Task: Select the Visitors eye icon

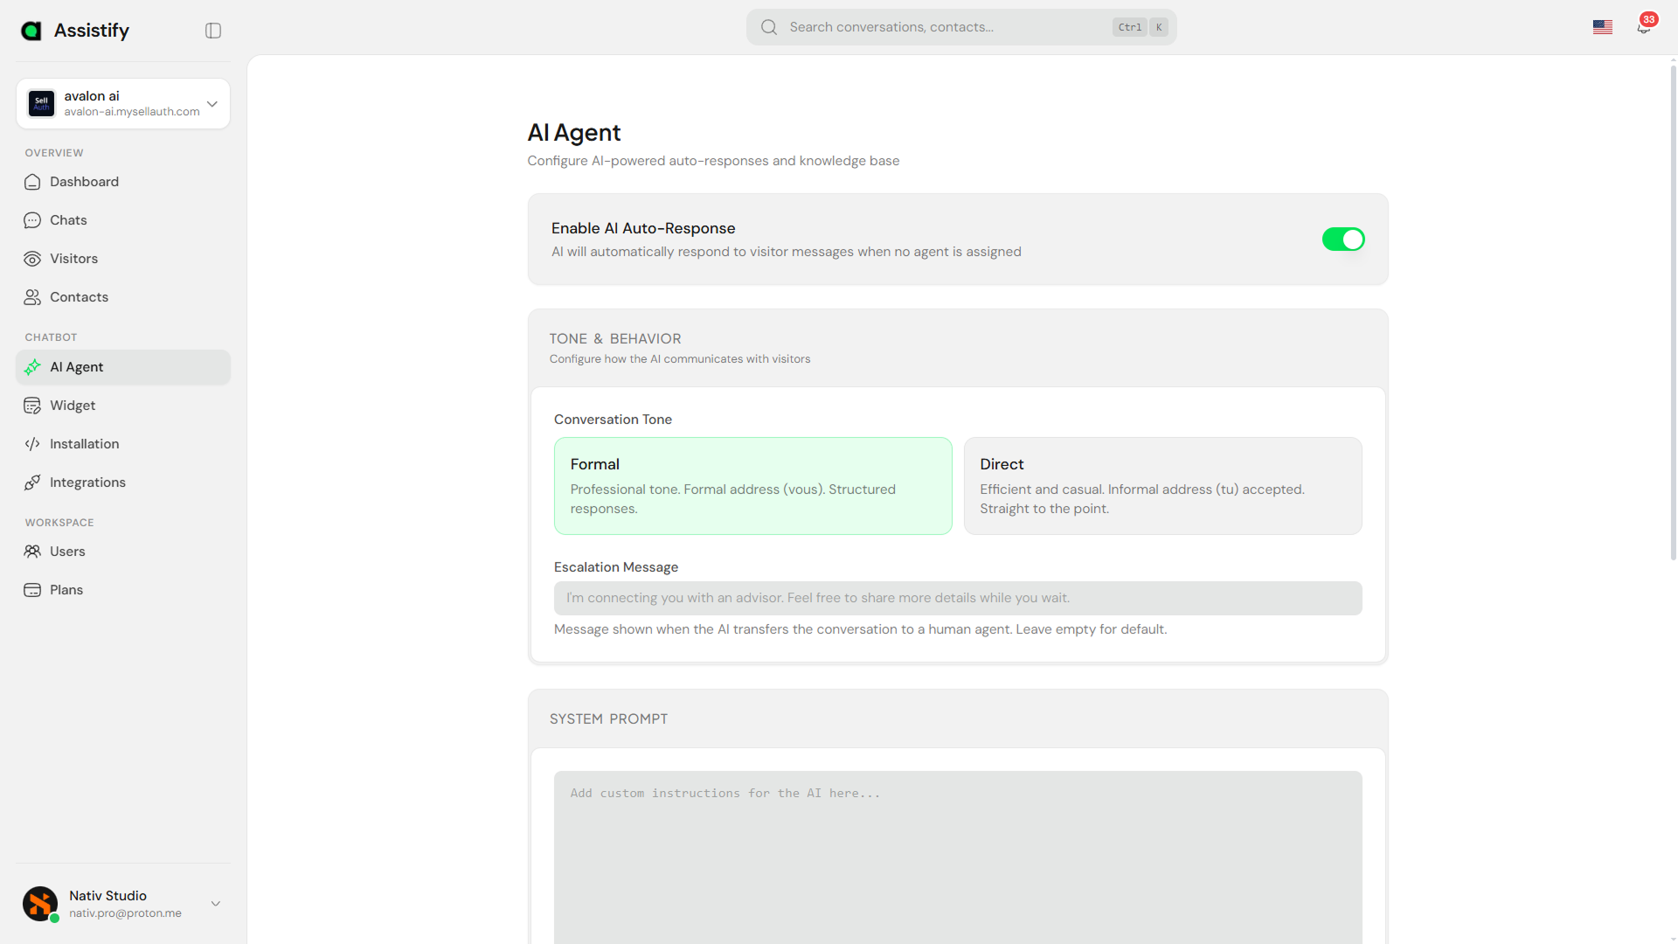Action: click(32, 259)
